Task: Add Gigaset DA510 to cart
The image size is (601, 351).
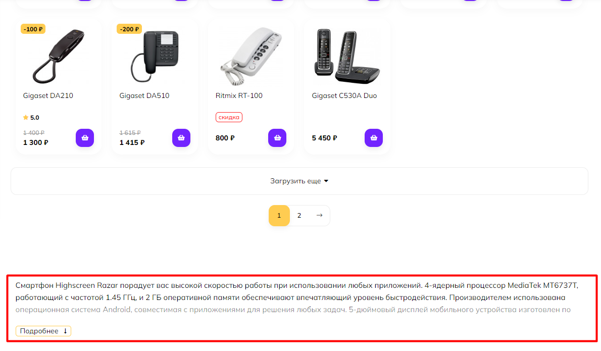Action: [x=181, y=138]
